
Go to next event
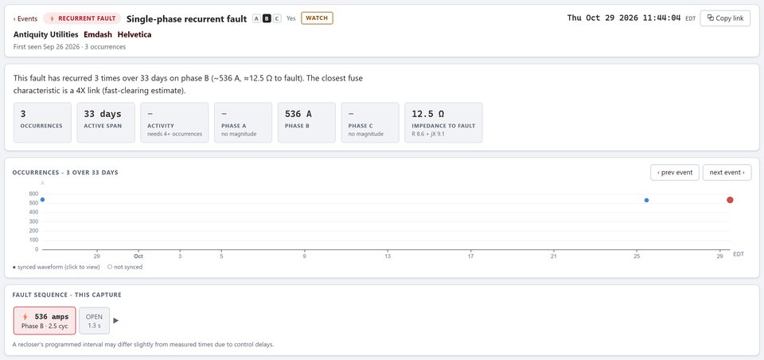727,172
